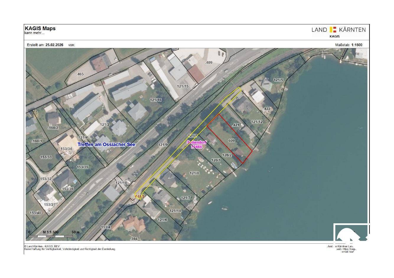Click parcel label '153/36'
394x278 pixels.
(x=68, y=189)
